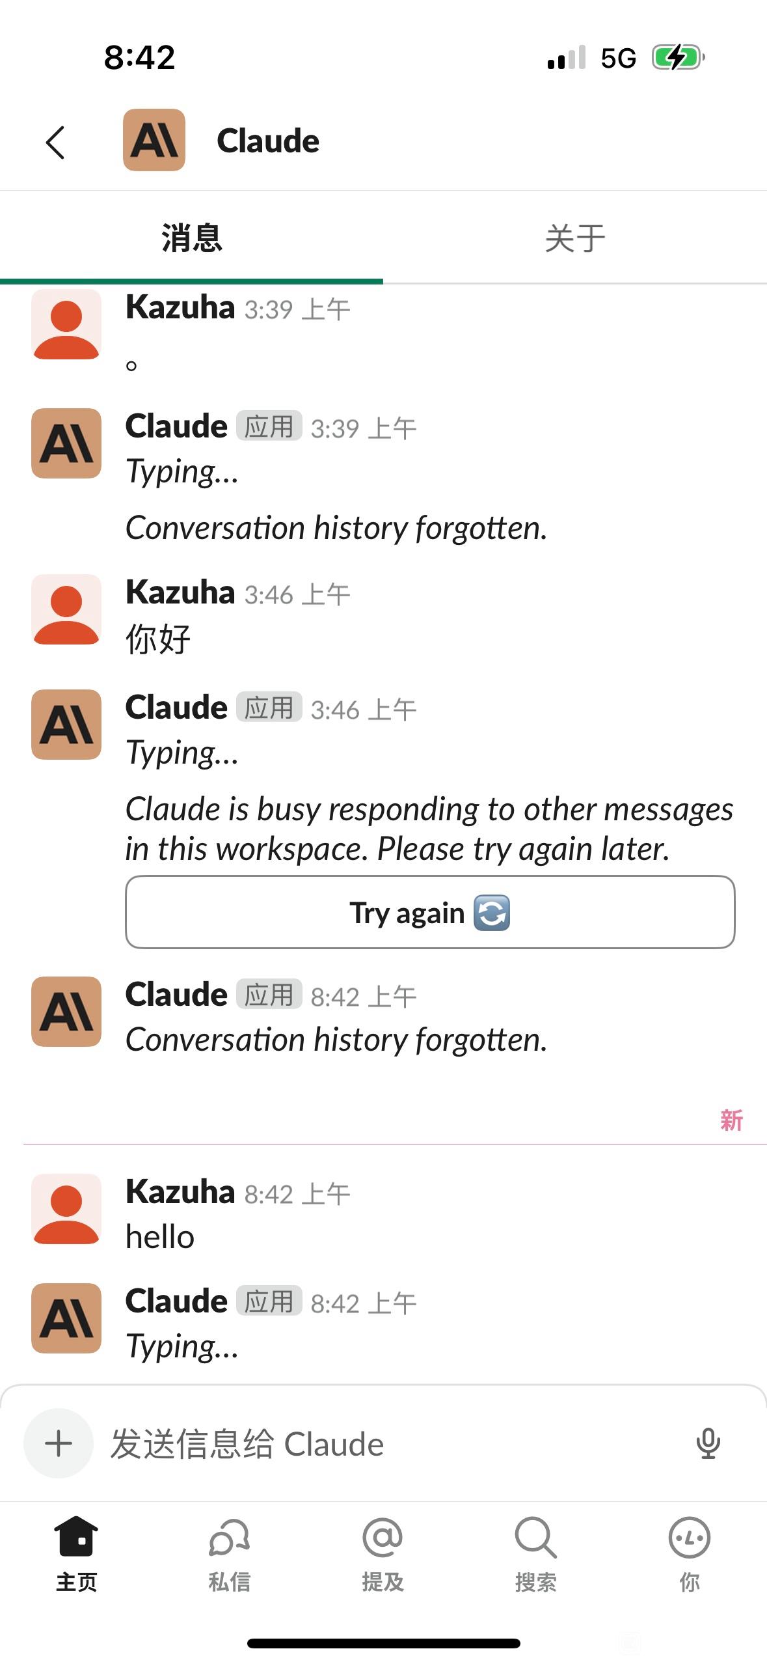Viewport: 767px width, 1664px height.
Task: Tap the 发送信息给 Claude message field
Action: pyautogui.click(x=390, y=1443)
